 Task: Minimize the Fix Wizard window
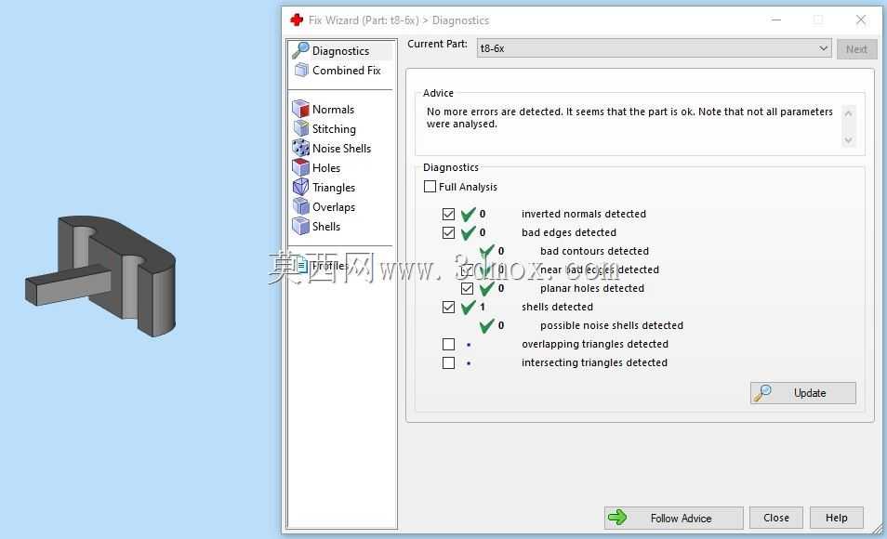point(776,20)
